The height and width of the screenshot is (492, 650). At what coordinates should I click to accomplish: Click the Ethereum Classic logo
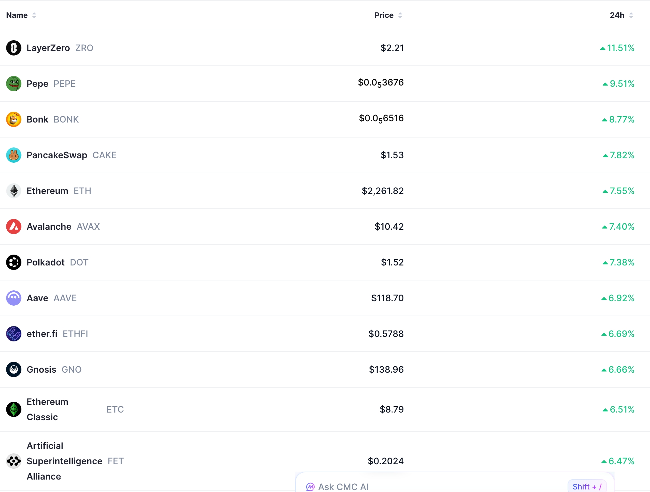13,409
